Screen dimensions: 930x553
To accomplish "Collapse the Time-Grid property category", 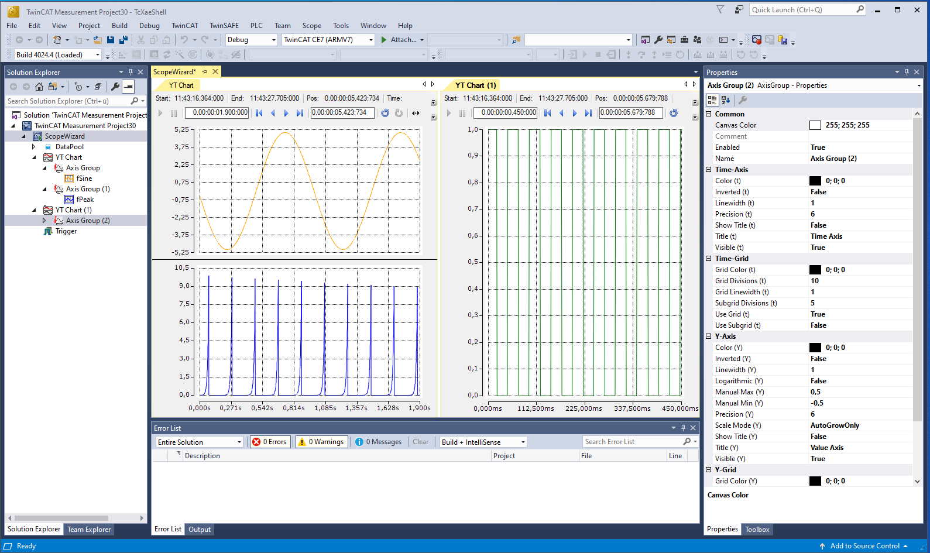I will click(x=709, y=258).
